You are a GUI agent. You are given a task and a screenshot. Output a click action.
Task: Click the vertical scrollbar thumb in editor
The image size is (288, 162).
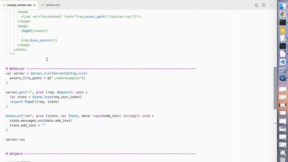coord(275,88)
